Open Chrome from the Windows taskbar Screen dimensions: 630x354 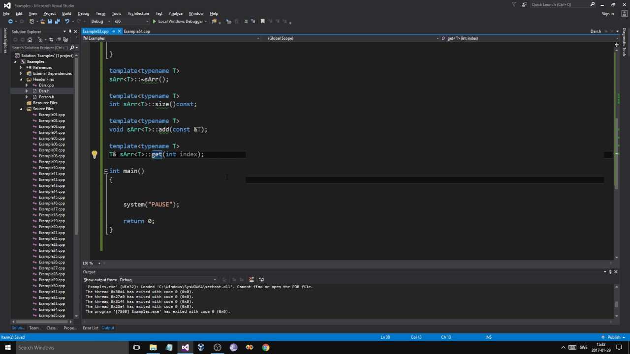266,348
